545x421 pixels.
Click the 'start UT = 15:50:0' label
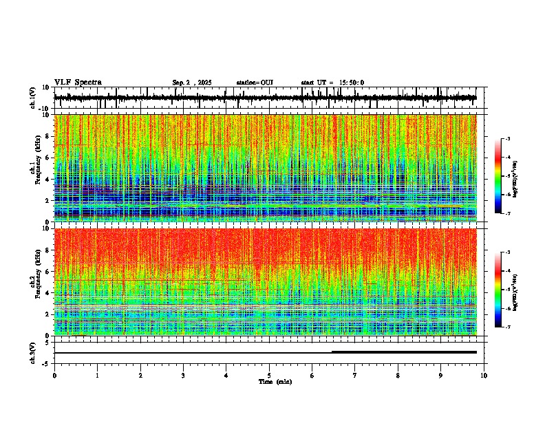[x=332, y=83]
